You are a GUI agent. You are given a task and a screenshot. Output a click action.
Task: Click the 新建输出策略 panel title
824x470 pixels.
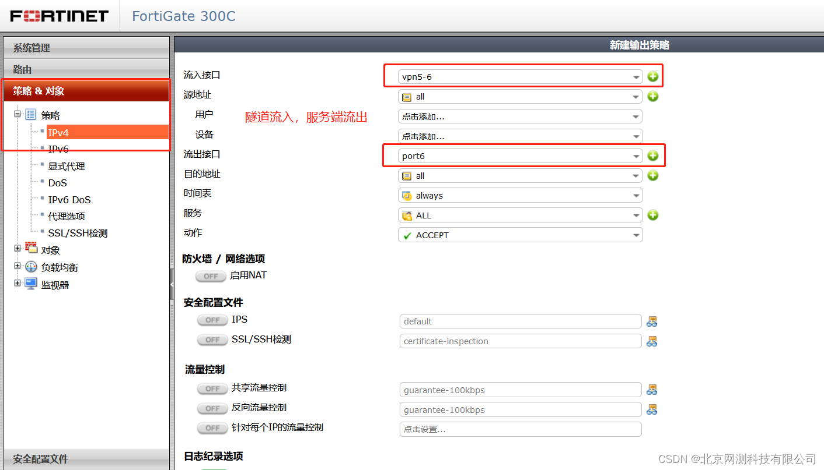pos(639,45)
